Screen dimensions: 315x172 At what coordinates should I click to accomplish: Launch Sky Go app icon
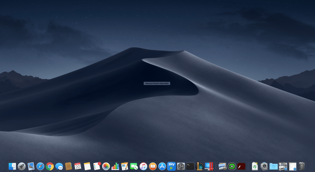coord(171,166)
